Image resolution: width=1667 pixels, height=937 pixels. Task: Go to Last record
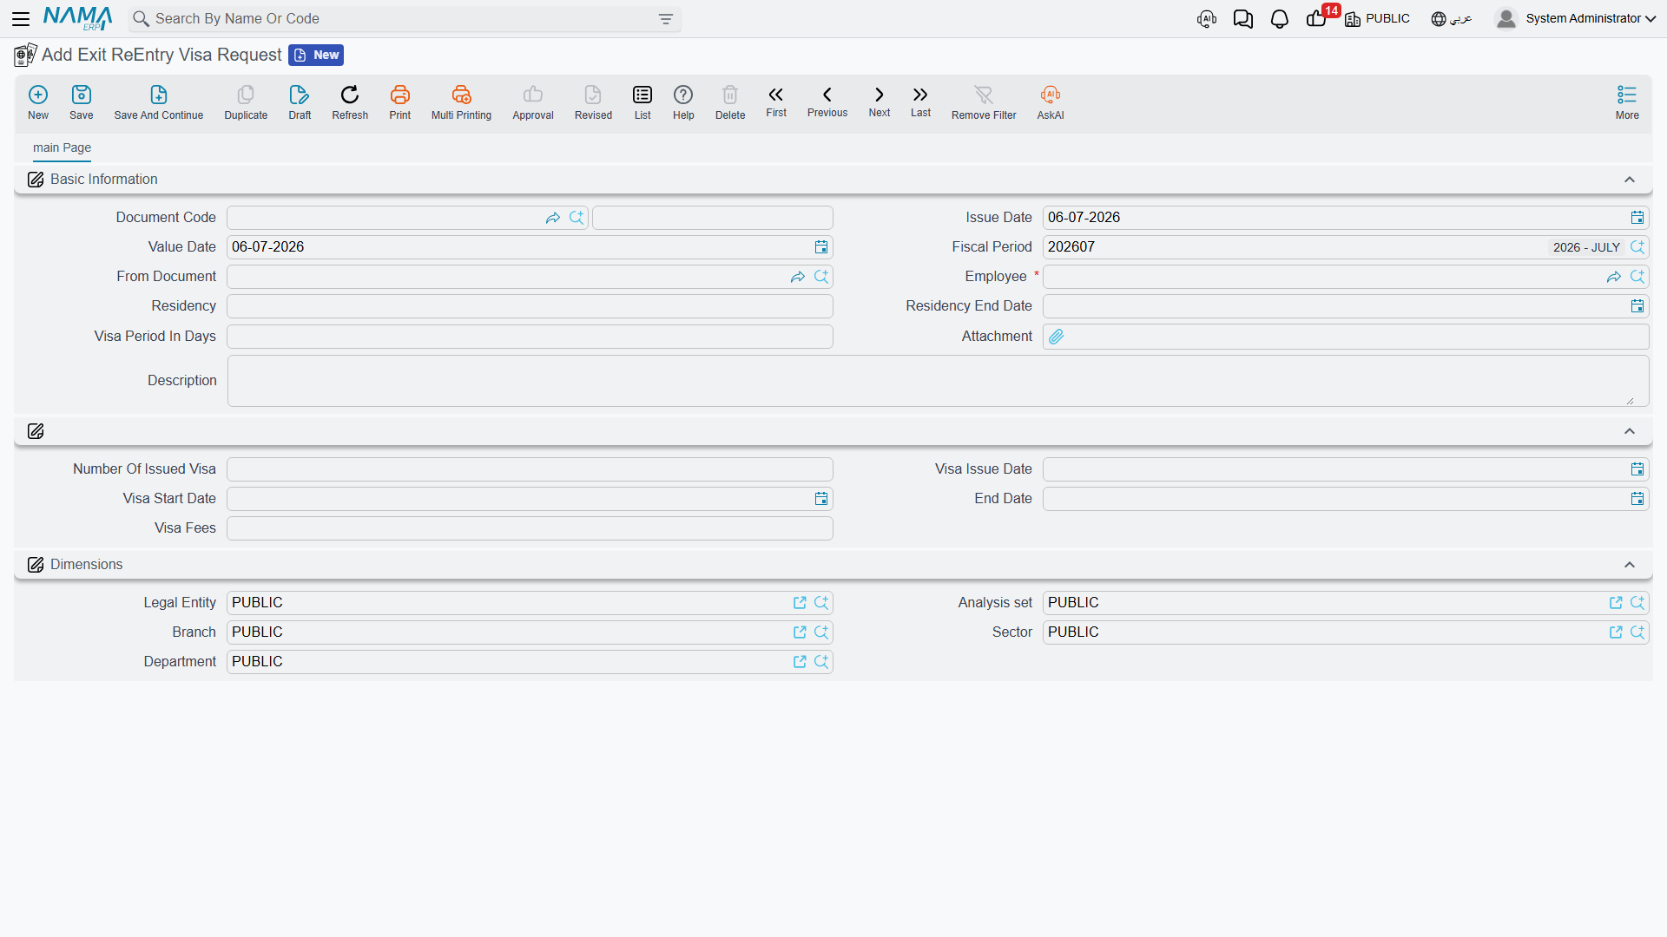click(x=920, y=102)
